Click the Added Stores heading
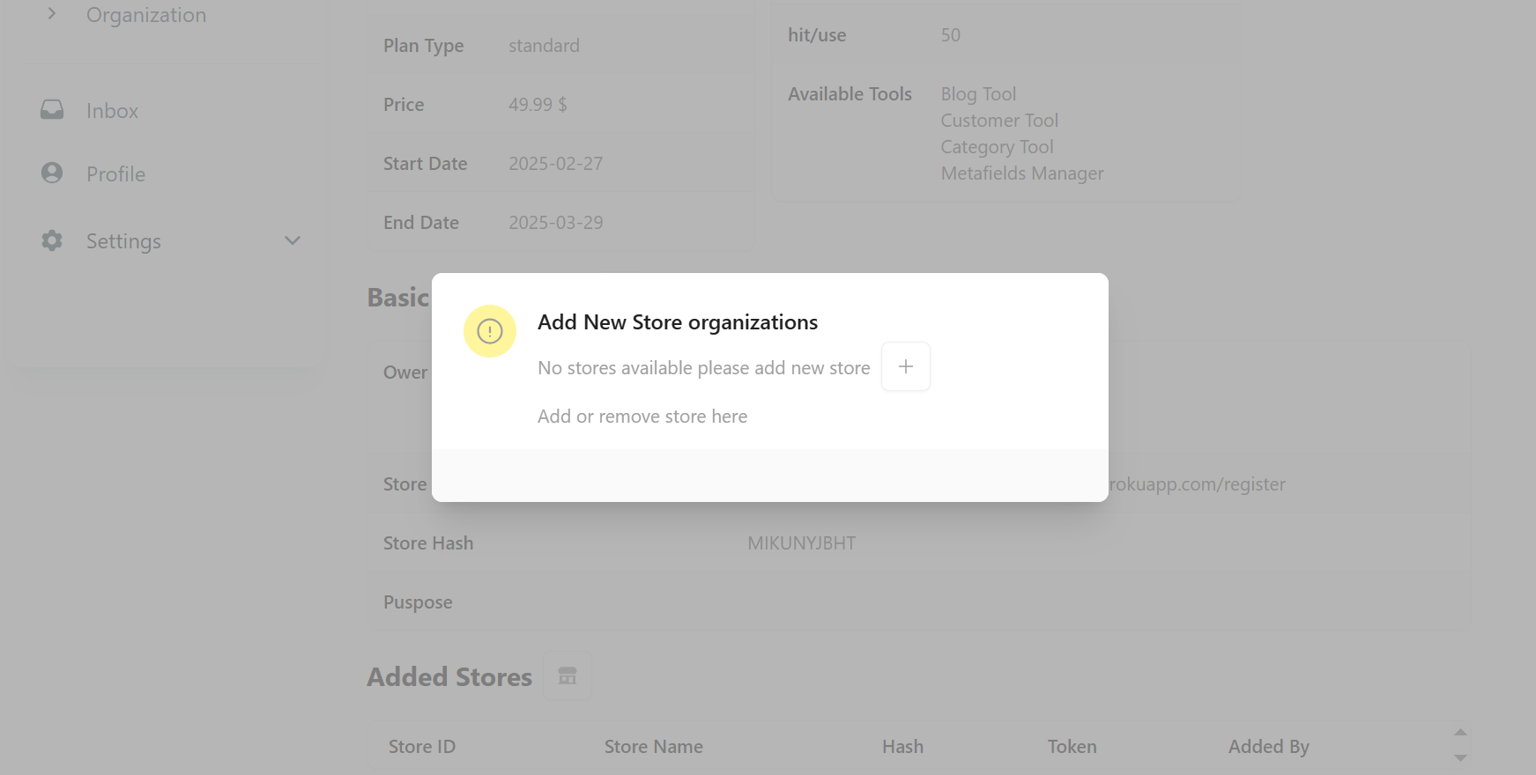 point(449,676)
